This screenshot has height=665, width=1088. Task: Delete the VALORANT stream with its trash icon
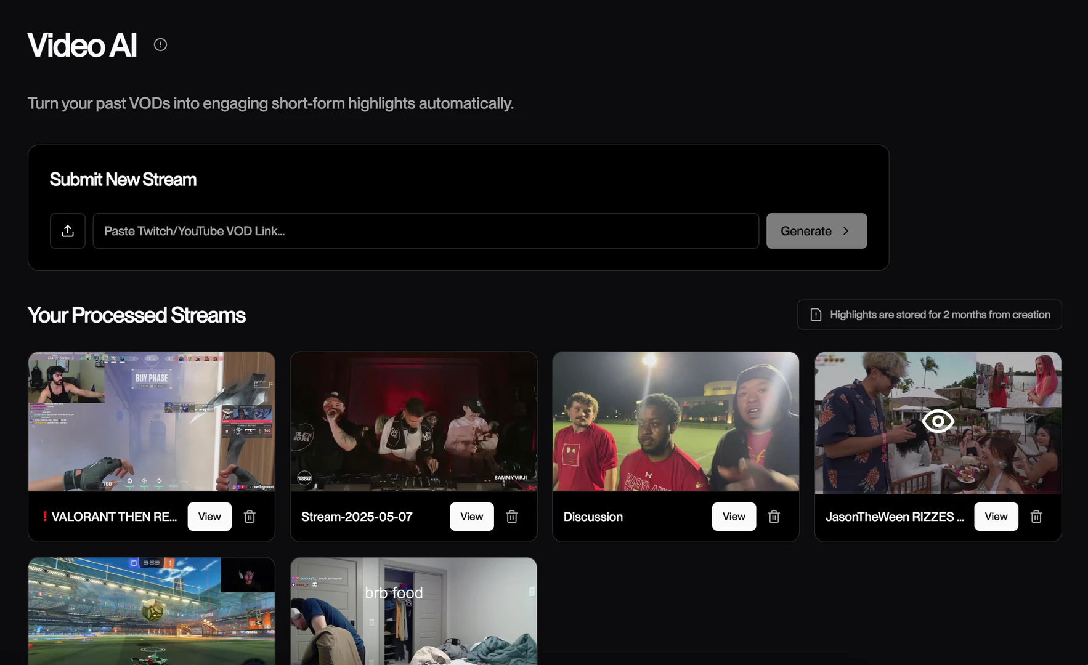click(x=250, y=517)
